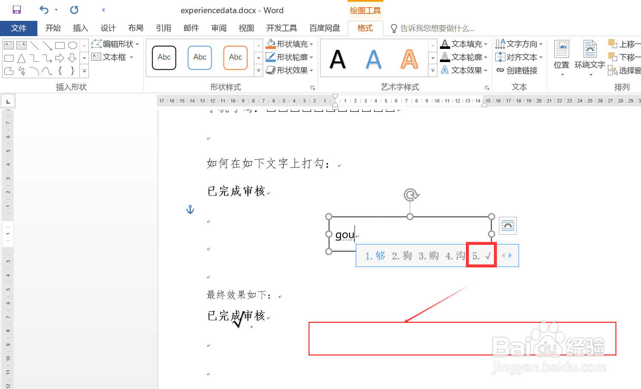Apply the black A WordArt style
Screen dimensions: 641x389
(x=338, y=59)
